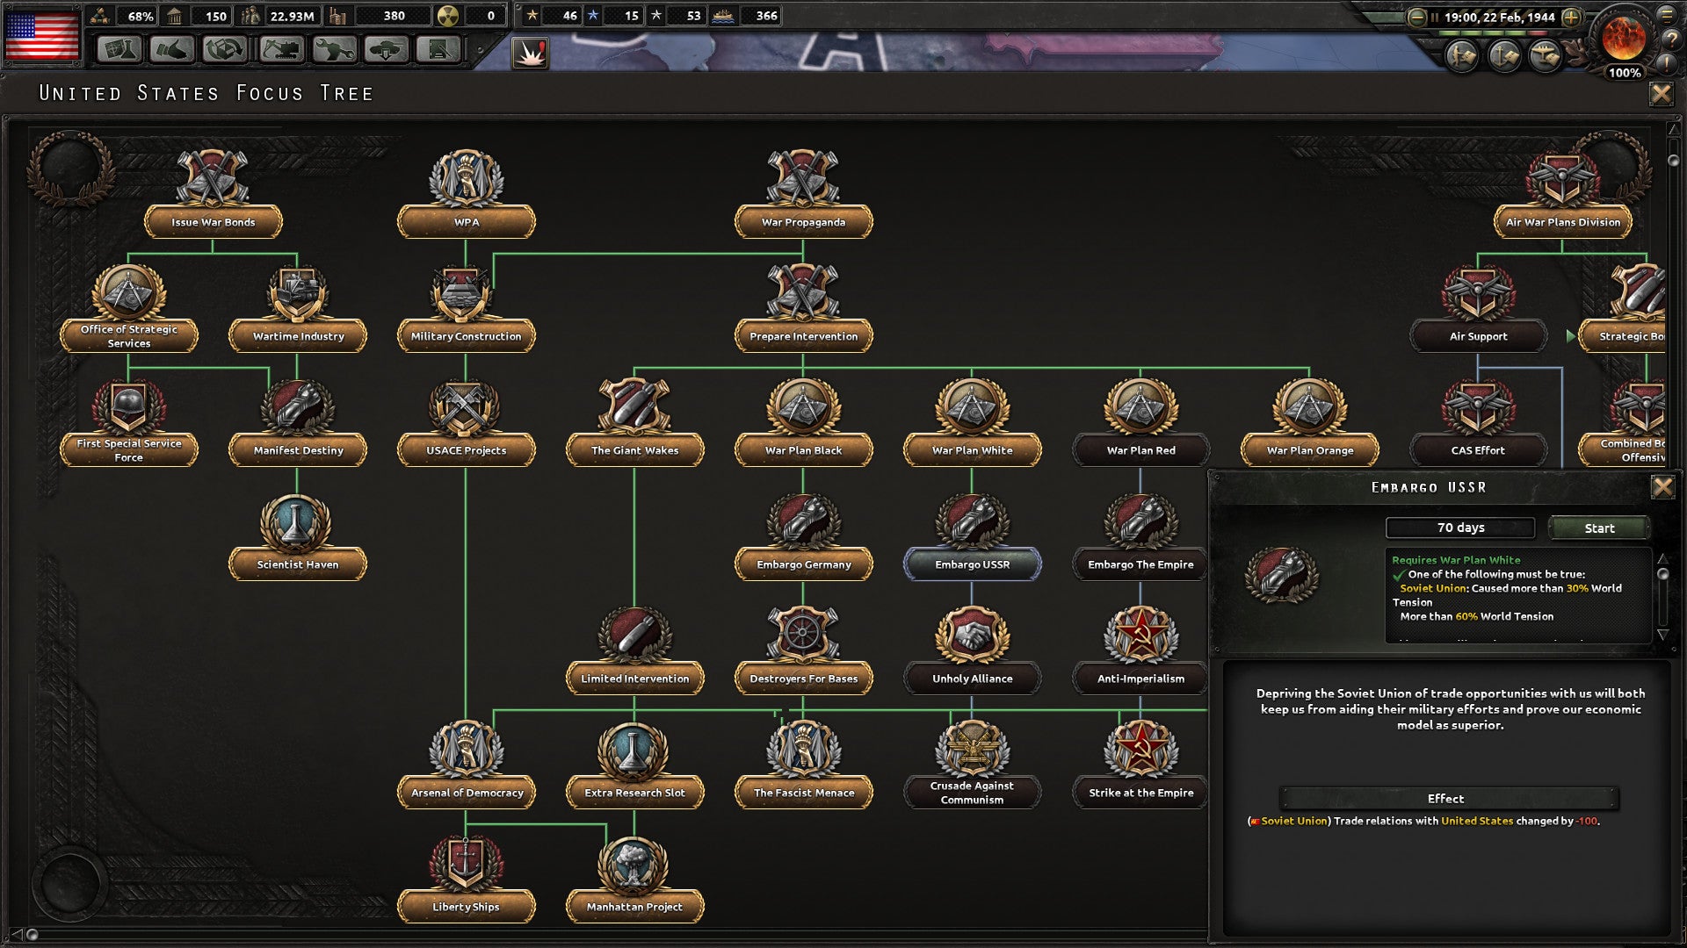Image resolution: width=1687 pixels, height=948 pixels.
Task: Open the game menu hamburger icon
Action: click(x=1667, y=17)
